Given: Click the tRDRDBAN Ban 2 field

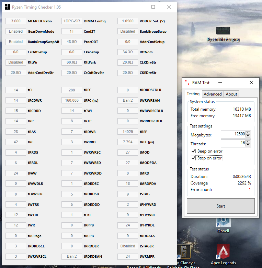Looking at the screenshot, I should coord(72,256).
